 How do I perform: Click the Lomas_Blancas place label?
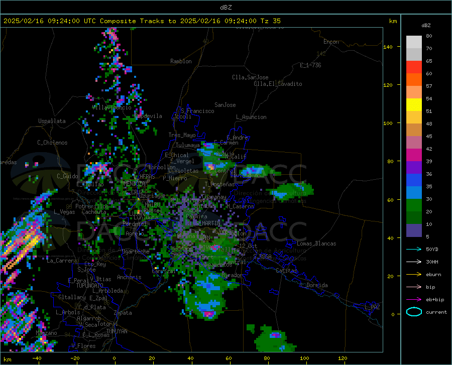coord(316,244)
